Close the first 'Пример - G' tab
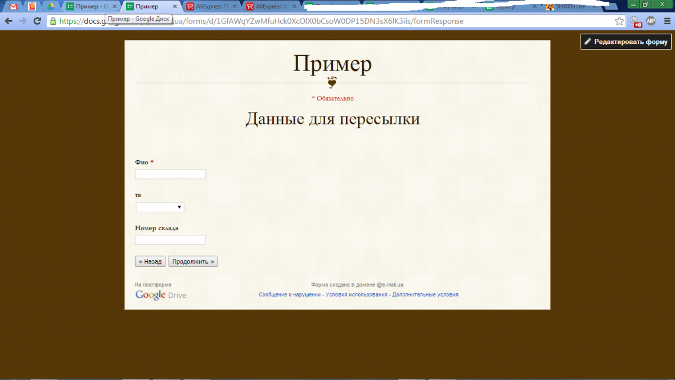Image resolution: width=675 pixels, height=380 pixels. click(x=114, y=7)
